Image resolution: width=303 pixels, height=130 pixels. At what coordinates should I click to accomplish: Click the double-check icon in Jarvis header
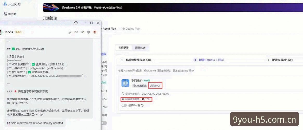(x=82, y=32)
